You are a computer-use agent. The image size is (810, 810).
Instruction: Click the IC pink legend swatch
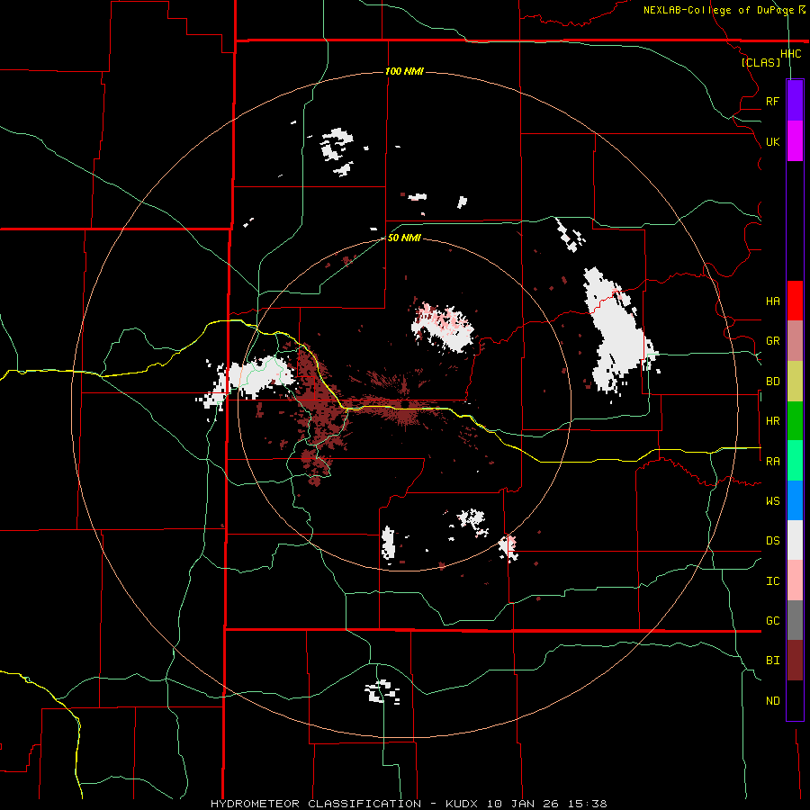tap(795, 580)
